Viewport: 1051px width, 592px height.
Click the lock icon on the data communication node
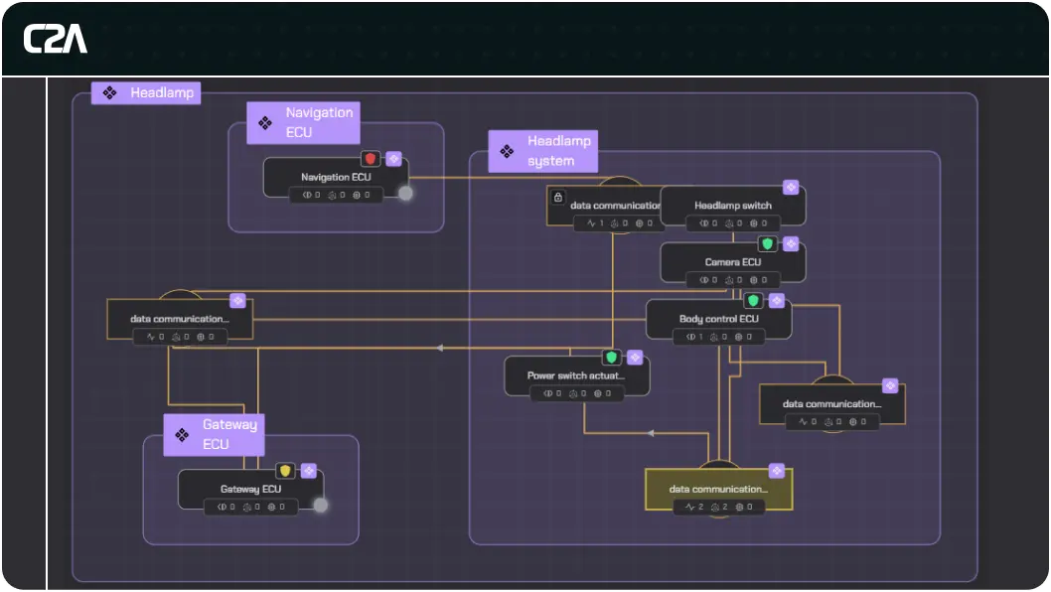click(557, 197)
